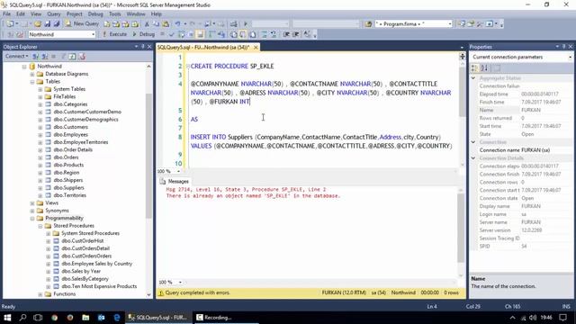Click the Refresh icon in Object Explorer
Image resolution: width=576 pixels, height=324 pixels.
72,56
